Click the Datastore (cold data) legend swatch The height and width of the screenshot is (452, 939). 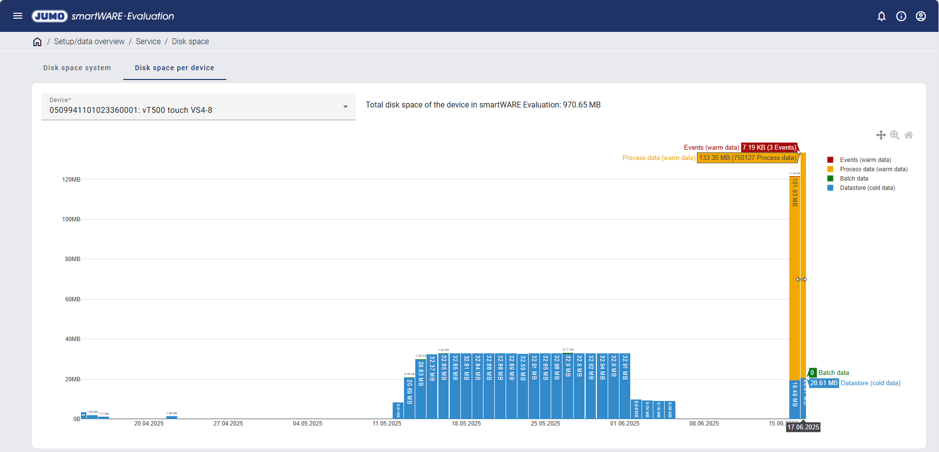point(831,188)
